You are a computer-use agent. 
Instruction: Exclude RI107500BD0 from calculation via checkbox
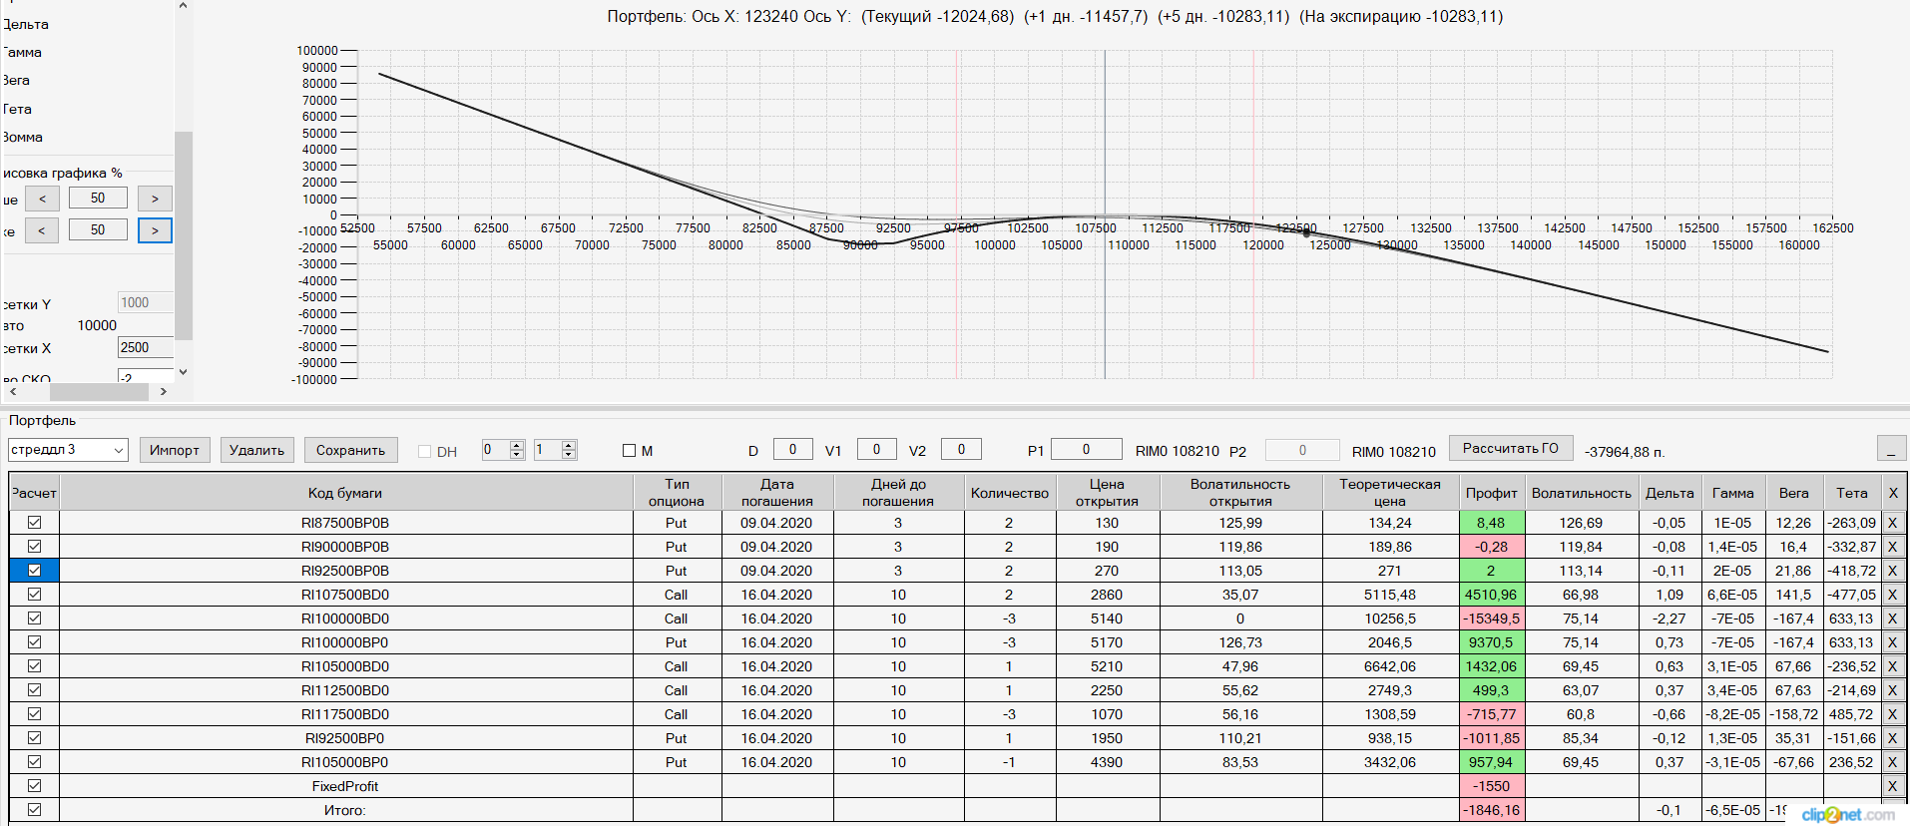coord(35,595)
